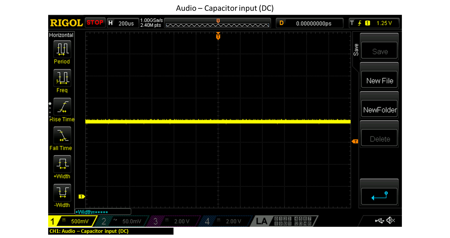Click the Audio – Capacitor input (DC) title
This screenshot has height=238, width=450.
pos(225,8)
